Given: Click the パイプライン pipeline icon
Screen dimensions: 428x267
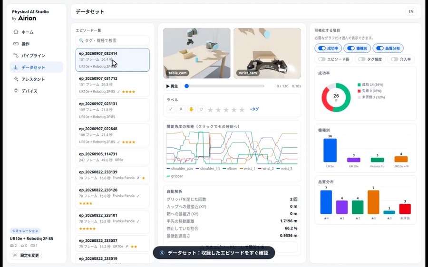Looking at the screenshot, I should click(16, 56).
